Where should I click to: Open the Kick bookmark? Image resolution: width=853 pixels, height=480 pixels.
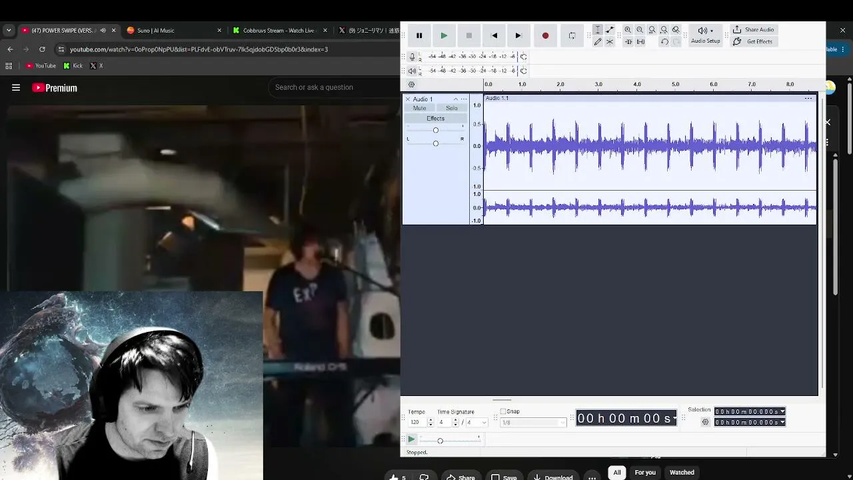[x=73, y=66]
